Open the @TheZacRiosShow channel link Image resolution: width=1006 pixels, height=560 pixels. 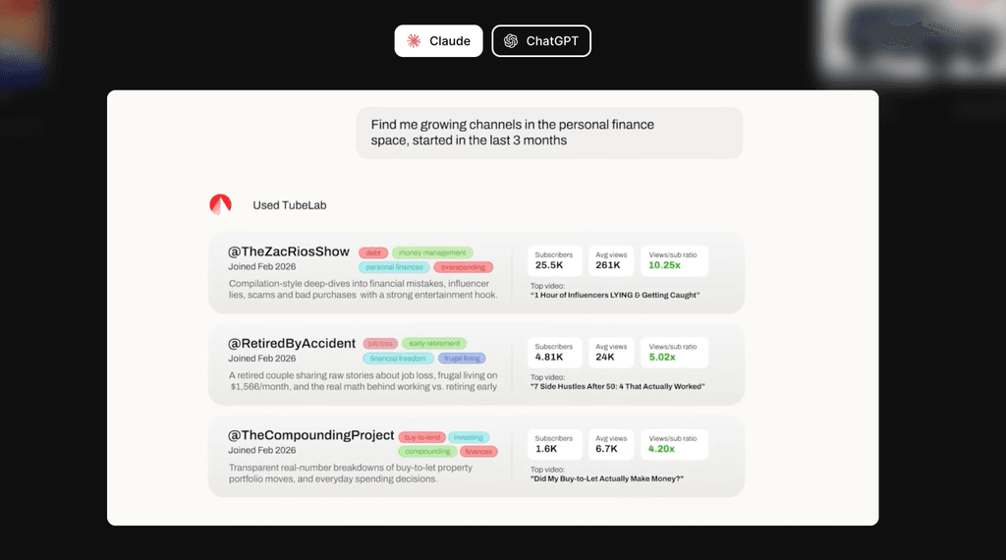click(x=289, y=252)
